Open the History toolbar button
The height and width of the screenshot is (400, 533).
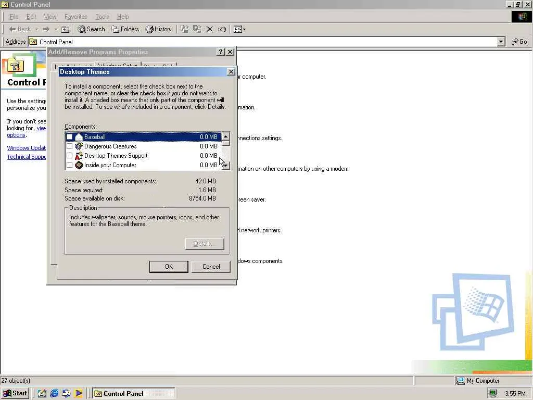[158, 29]
